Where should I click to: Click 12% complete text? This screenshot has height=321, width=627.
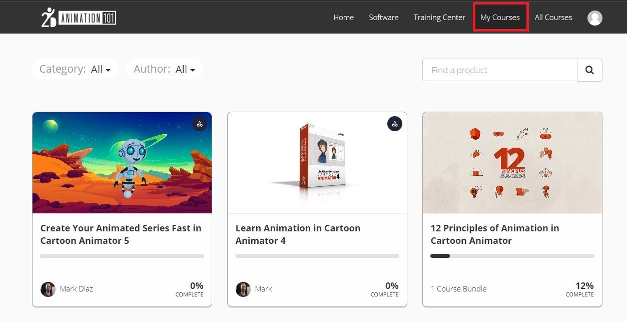(x=580, y=289)
